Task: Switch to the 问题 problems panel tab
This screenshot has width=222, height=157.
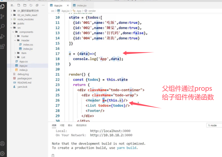Action: 62,125
